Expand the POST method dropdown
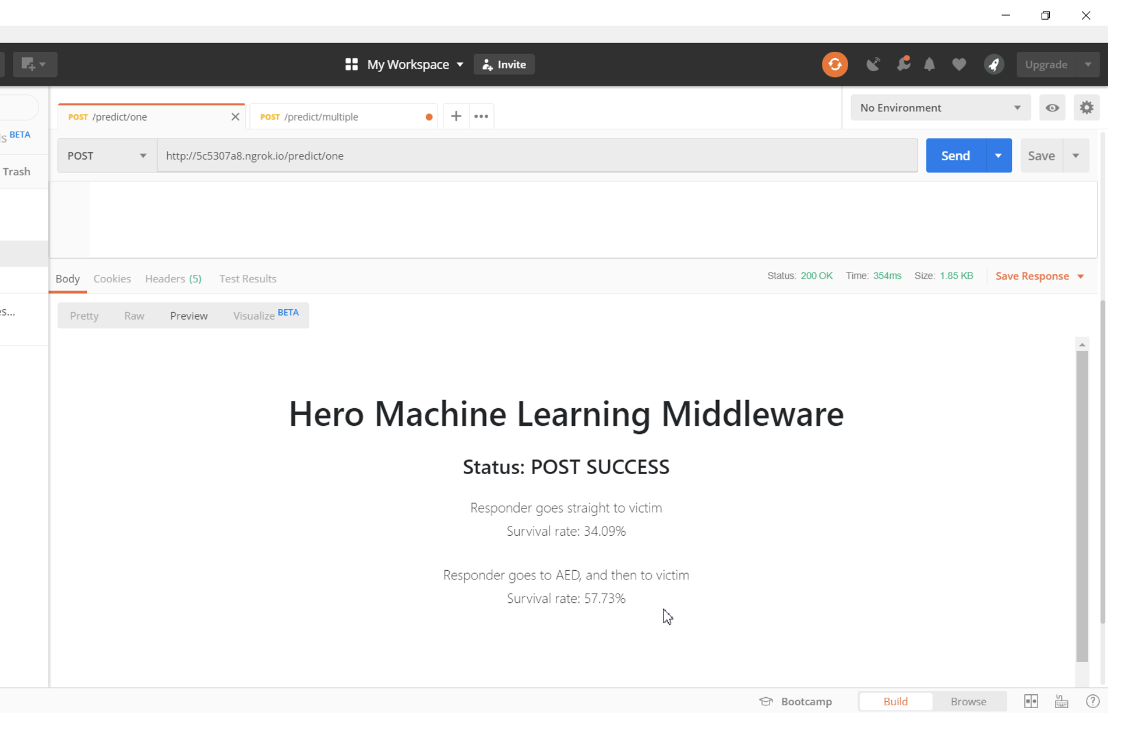Image resolution: width=1136 pixels, height=735 pixels. (107, 156)
